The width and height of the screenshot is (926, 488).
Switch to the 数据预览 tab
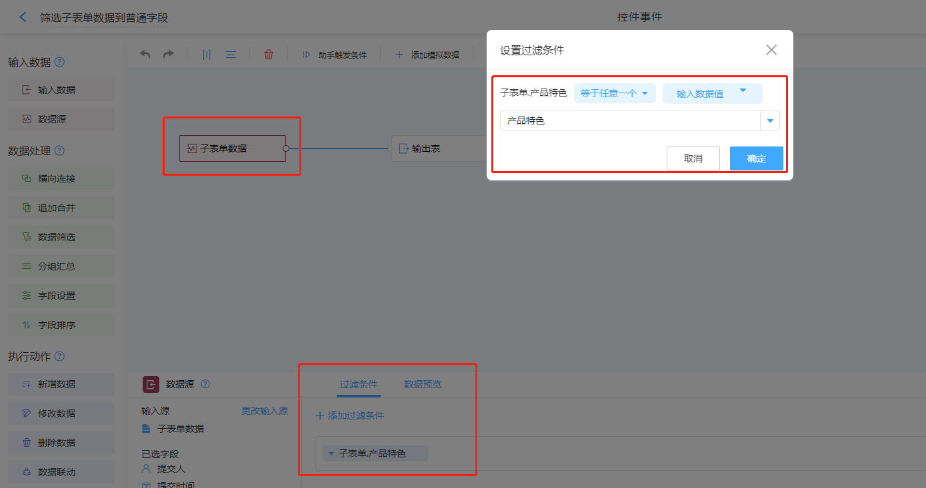tap(422, 384)
